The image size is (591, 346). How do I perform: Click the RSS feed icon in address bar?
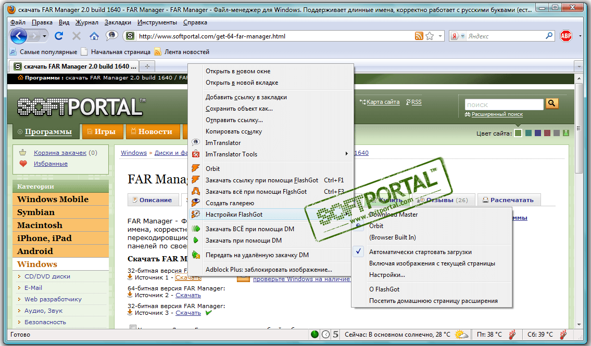click(x=419, y=36)
